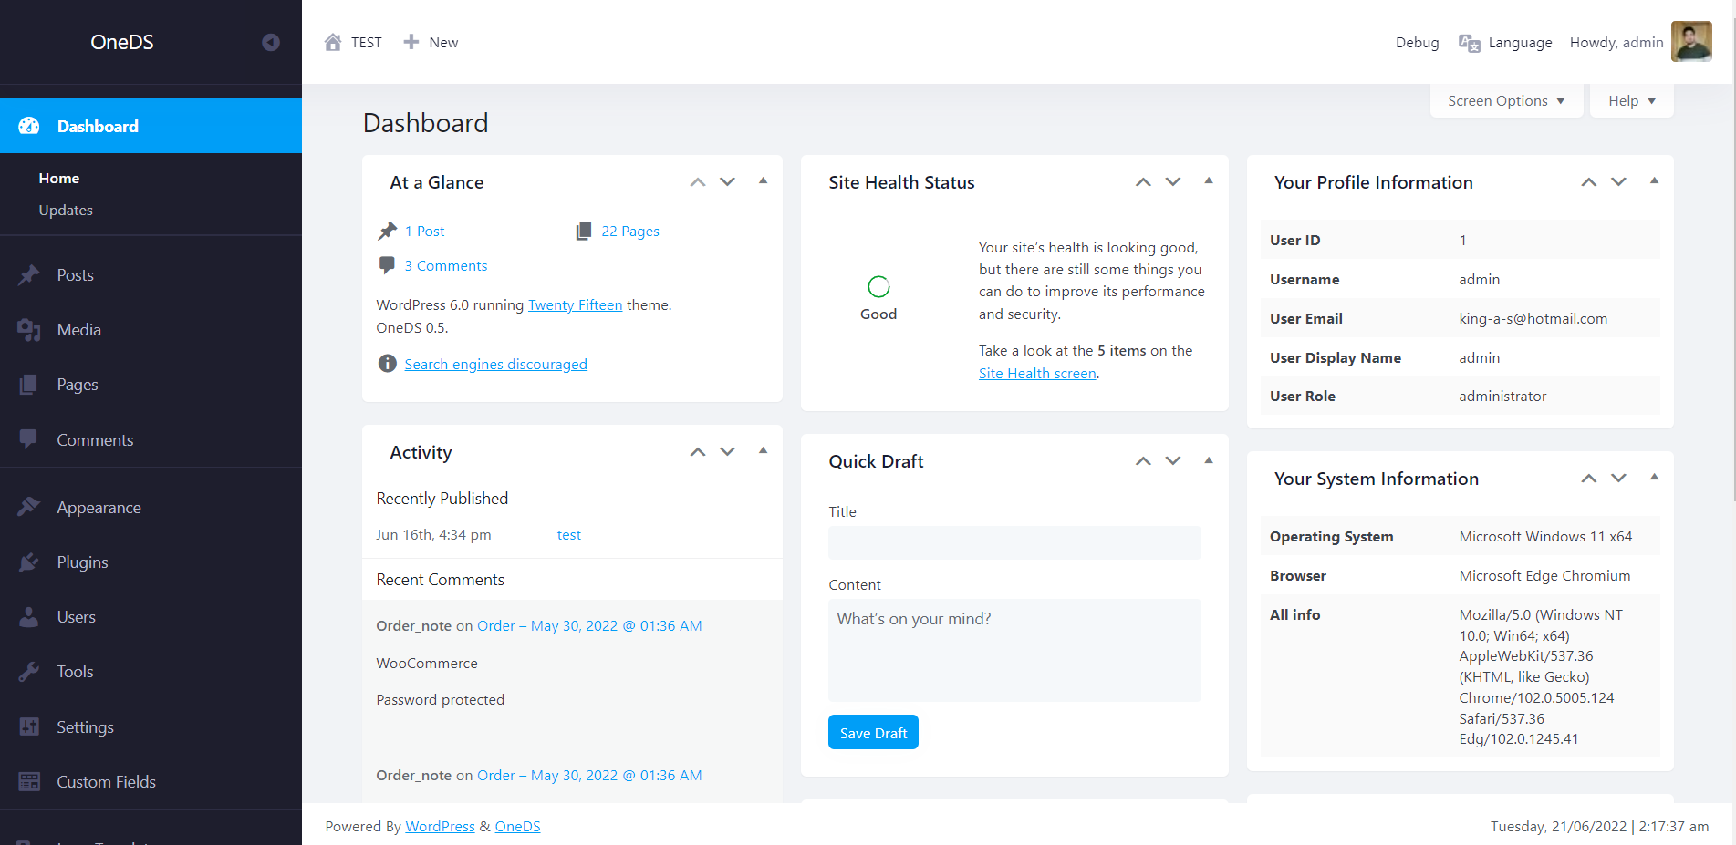The width and height of the screenshot is (1736, 845).
Task: Follow the OneDS footer link
Action: point(517,826)
